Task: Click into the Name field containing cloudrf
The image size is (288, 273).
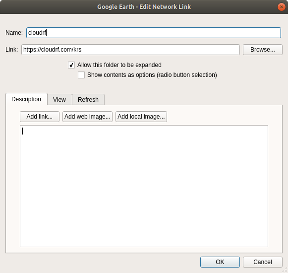Action: (x=154, y=33)
